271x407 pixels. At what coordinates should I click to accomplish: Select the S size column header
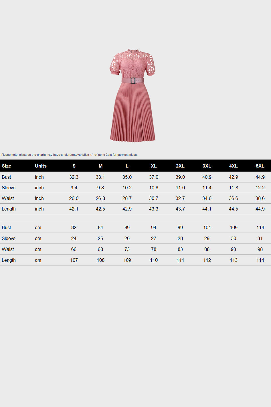pos(74,166)
